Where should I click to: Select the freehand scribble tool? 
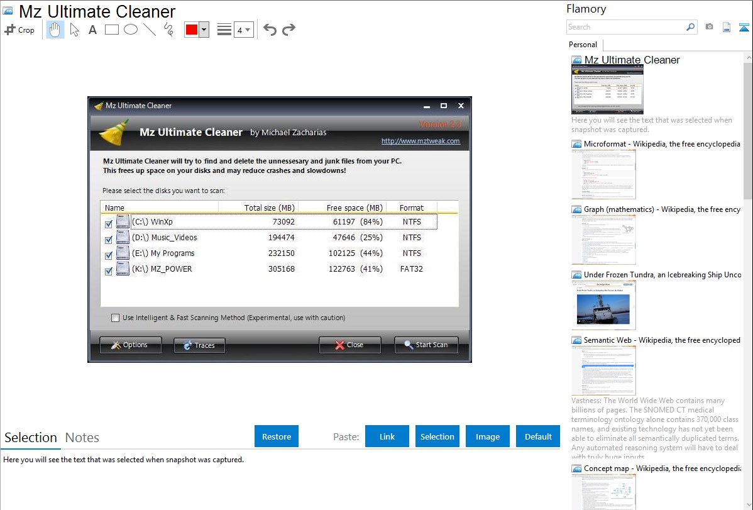coord(168,30)
